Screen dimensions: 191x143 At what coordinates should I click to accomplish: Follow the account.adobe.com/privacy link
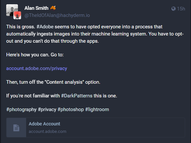click(37, 68)
